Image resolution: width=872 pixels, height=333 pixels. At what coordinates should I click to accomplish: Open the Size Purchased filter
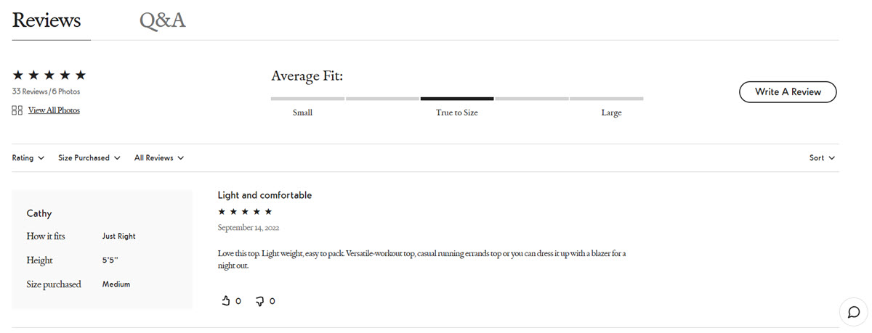(x=89, y=157)
